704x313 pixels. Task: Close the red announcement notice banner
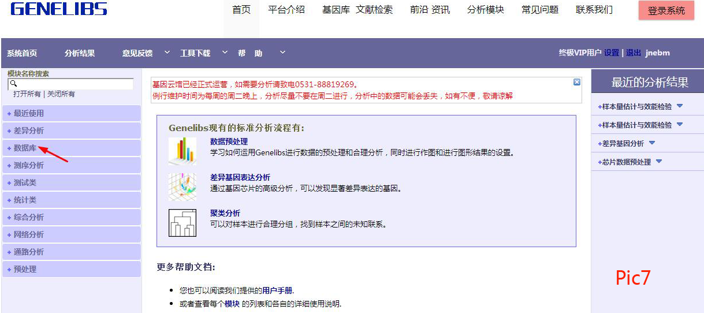pyautogui.click(x=576, y=83)
